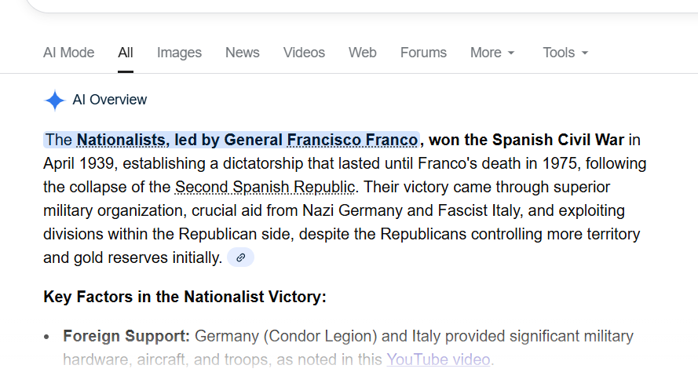
Task: Switch to the Web tab
Action: [363, 53]
